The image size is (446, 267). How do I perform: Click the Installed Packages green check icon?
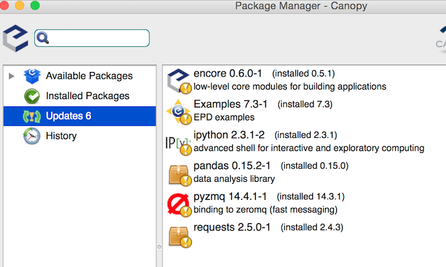(x=32, y=96)
